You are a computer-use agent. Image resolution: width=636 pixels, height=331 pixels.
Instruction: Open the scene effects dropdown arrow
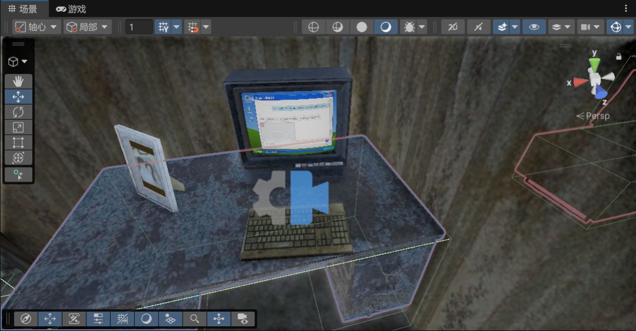(515, 27)
